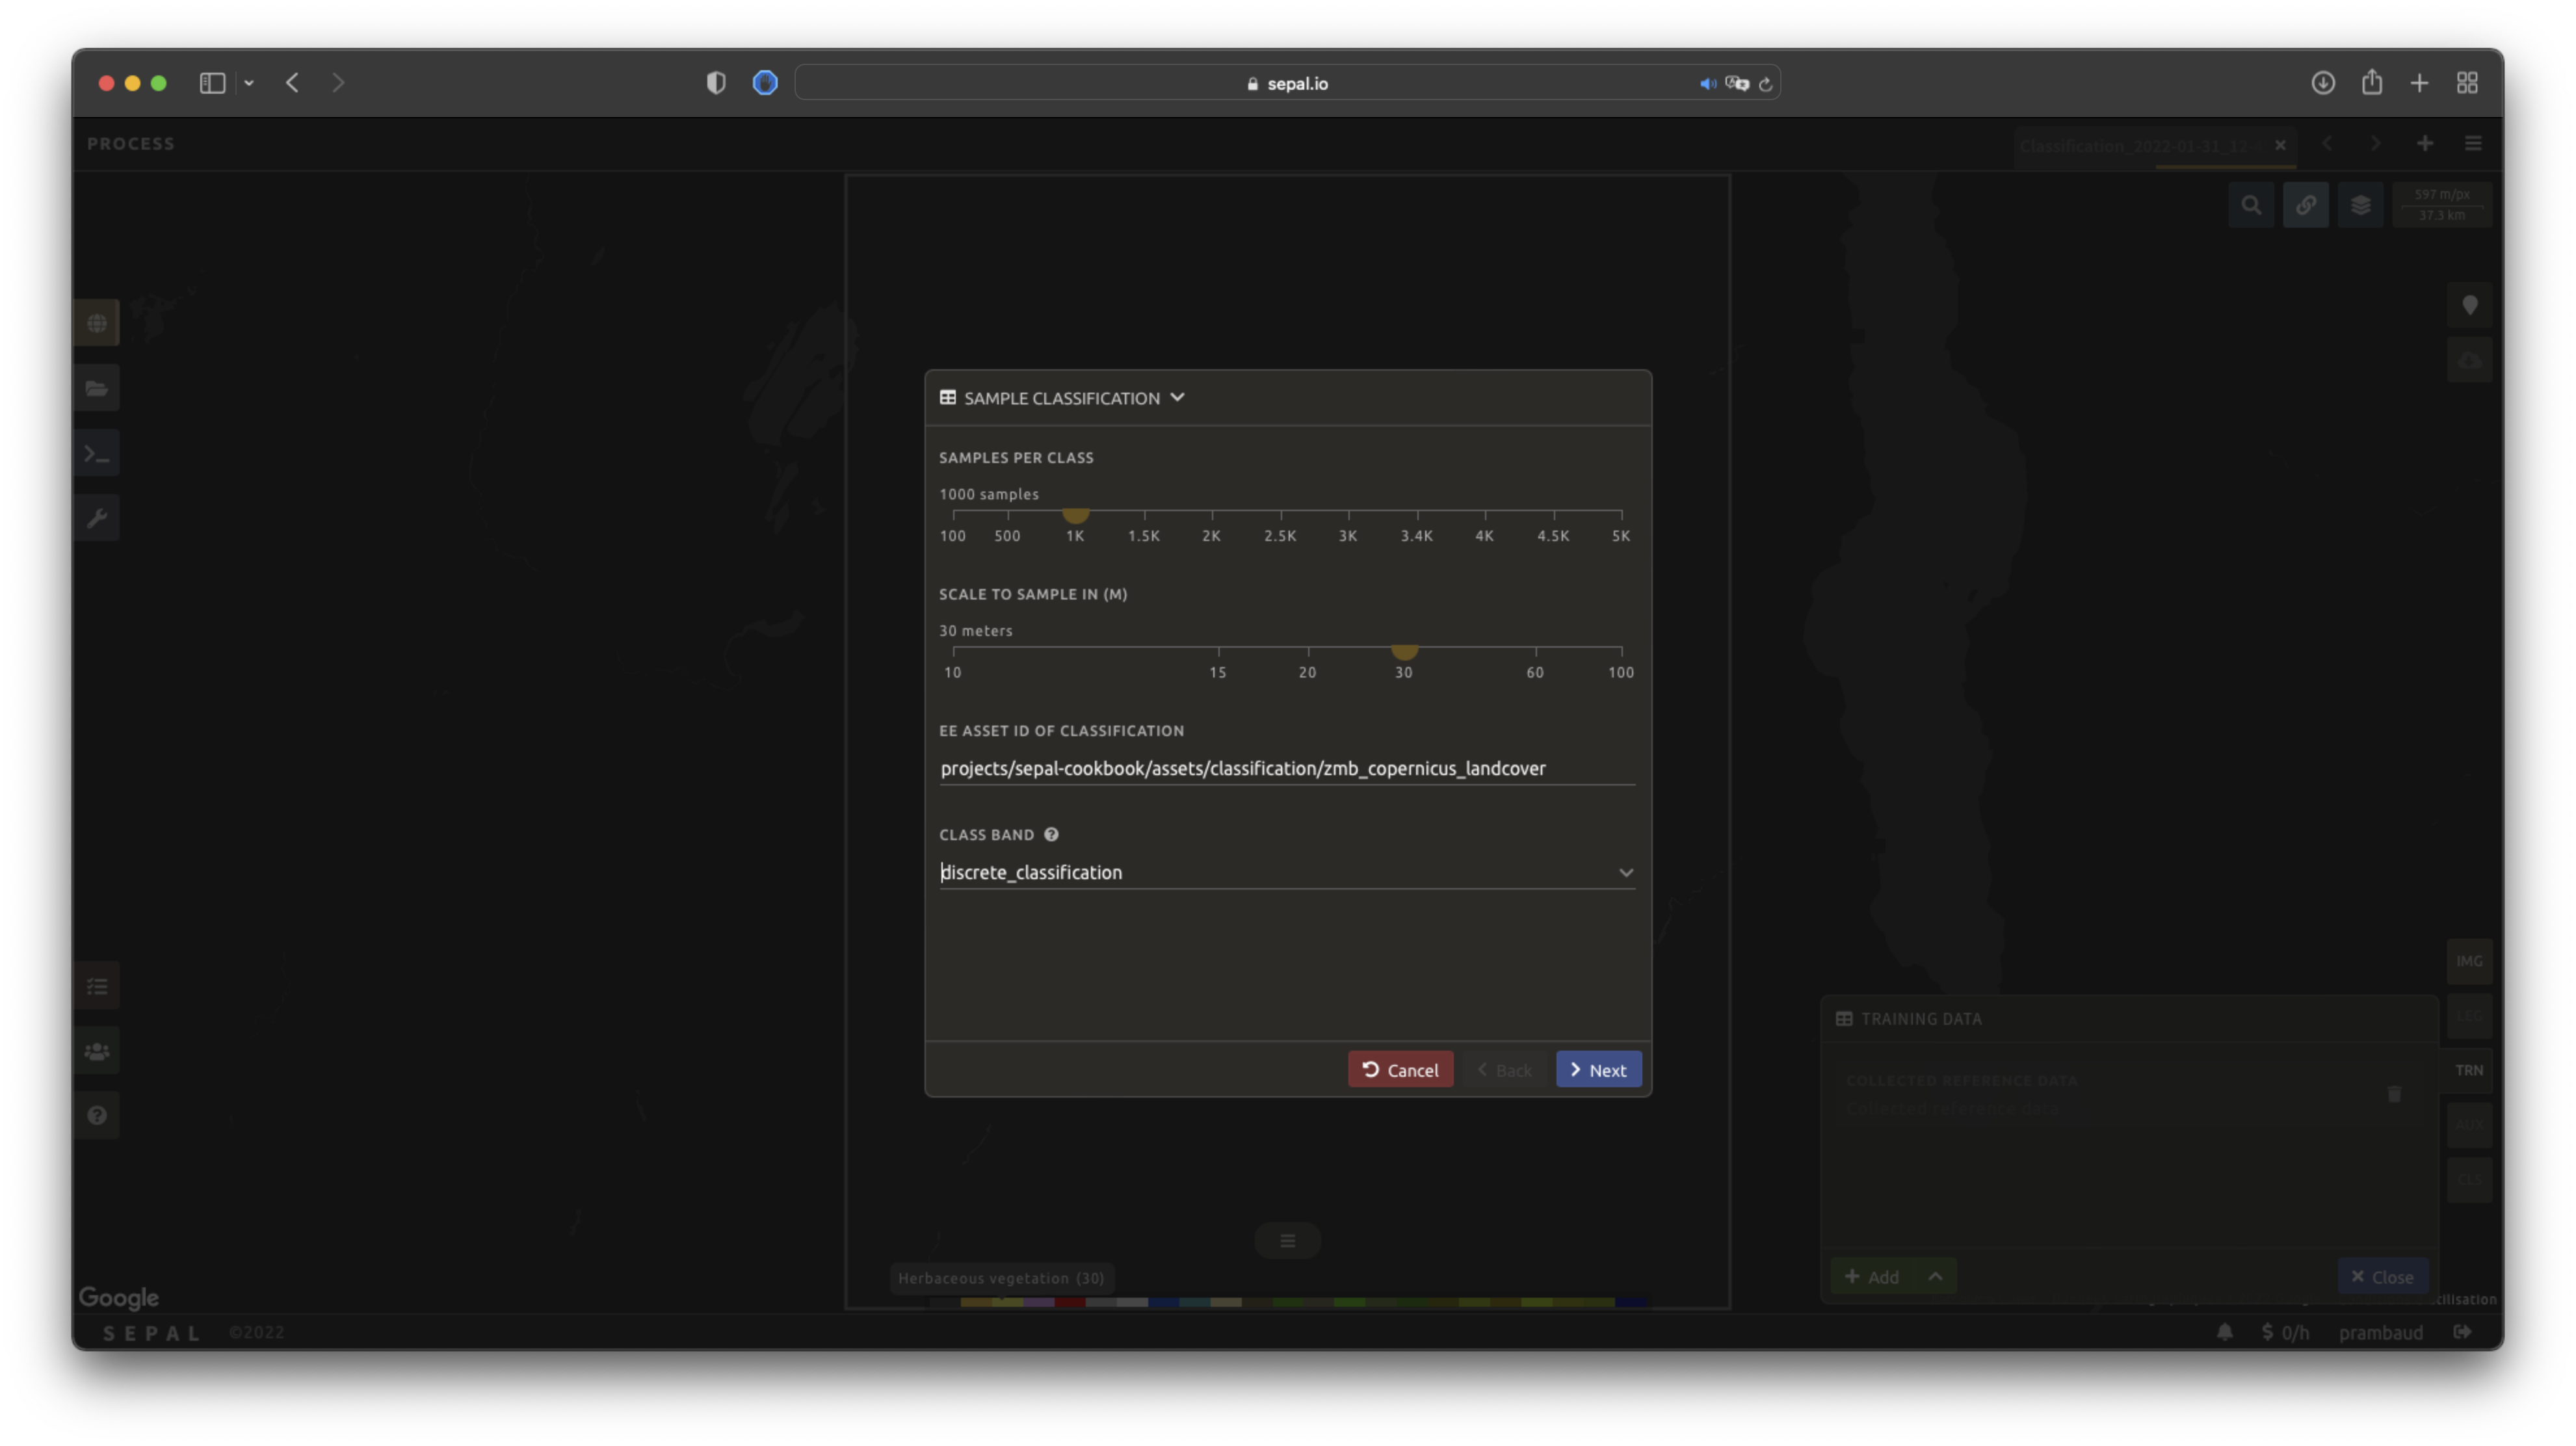2576x1446 pixels.
Task: Open the Users group icon in the sidebar
Action: pyautogui.click(x=97, y=1051)
